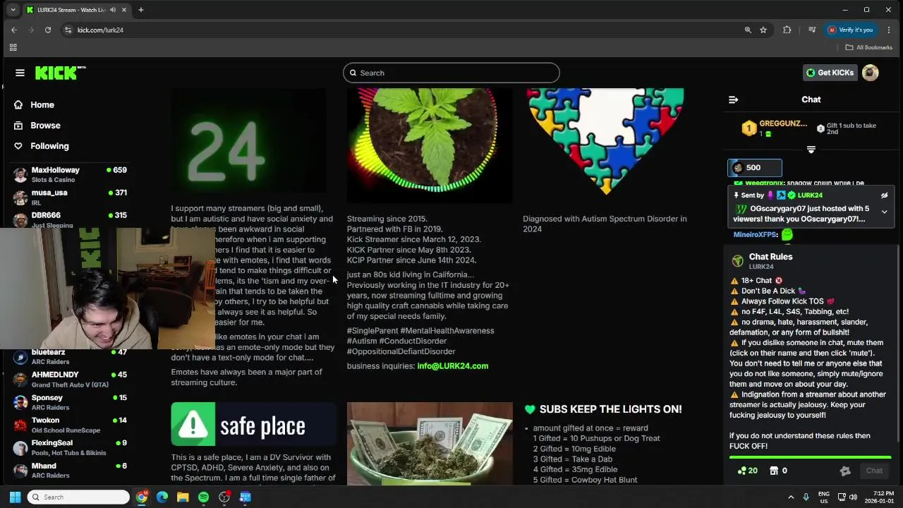Image resolution: width=903 pixels, height=508 pixels.
Task: Go back with the browser back arrow
Action: coord(13,30)
